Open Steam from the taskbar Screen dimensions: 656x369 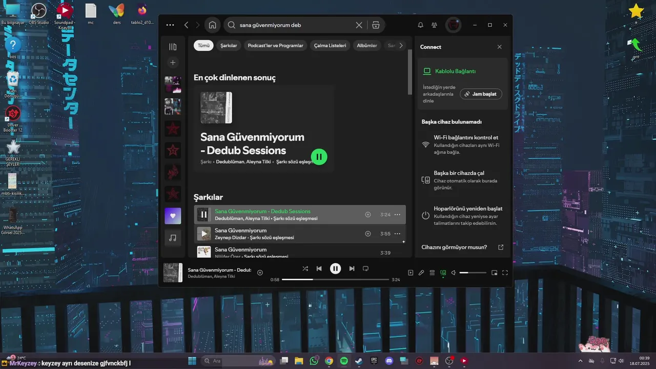coord(359,361)
